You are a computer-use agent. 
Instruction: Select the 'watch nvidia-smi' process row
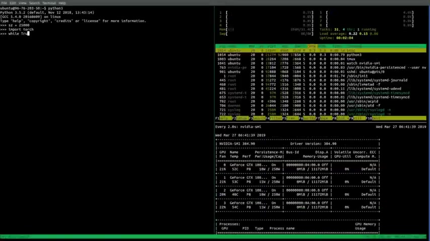(321, 63)
